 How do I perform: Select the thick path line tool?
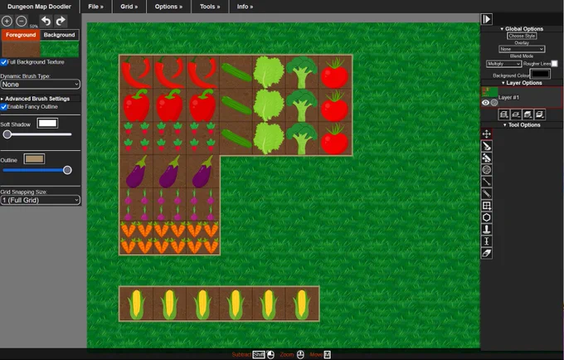pos(486,193)
